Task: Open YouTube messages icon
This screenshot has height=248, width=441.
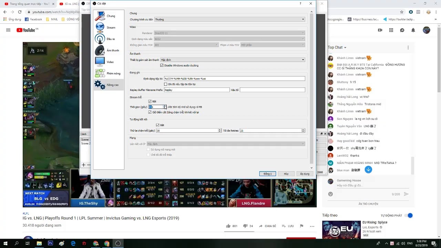Action: click(402, 30)
